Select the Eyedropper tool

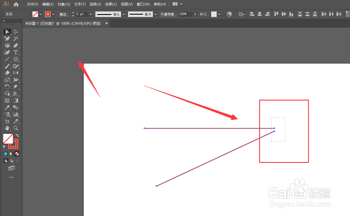7,107
